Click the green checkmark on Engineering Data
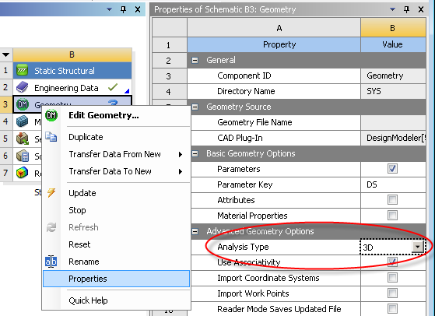 (113, 87)
